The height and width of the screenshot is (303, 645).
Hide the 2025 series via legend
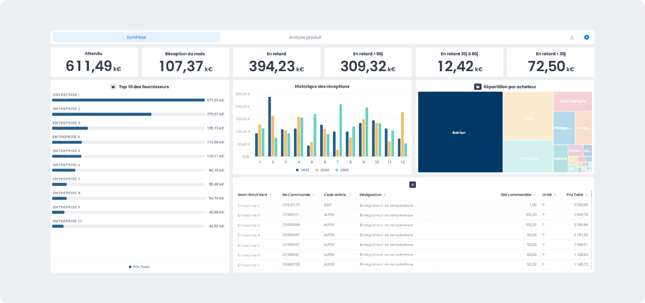tap(342, 170)
